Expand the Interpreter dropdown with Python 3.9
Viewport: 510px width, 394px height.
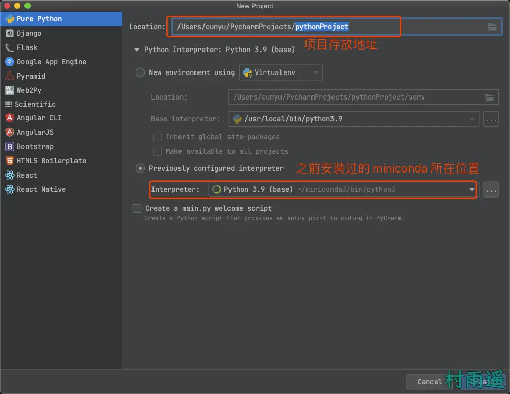coord(471,190)
